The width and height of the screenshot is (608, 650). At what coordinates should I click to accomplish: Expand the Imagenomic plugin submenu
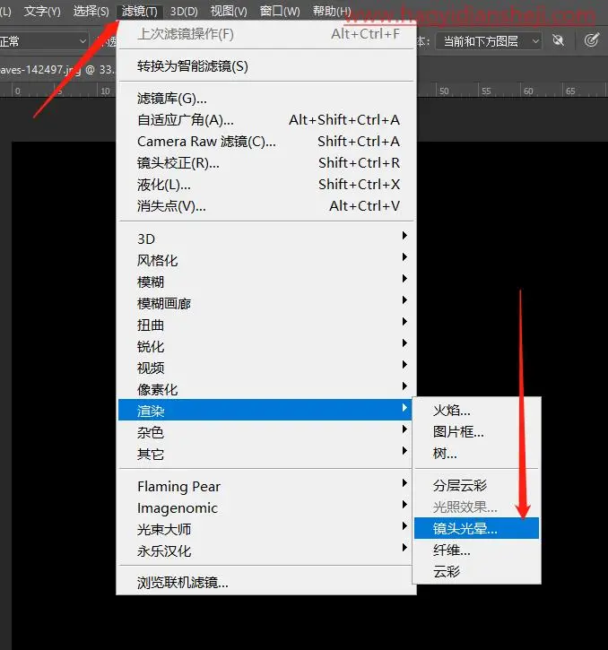tap(266, 508)
